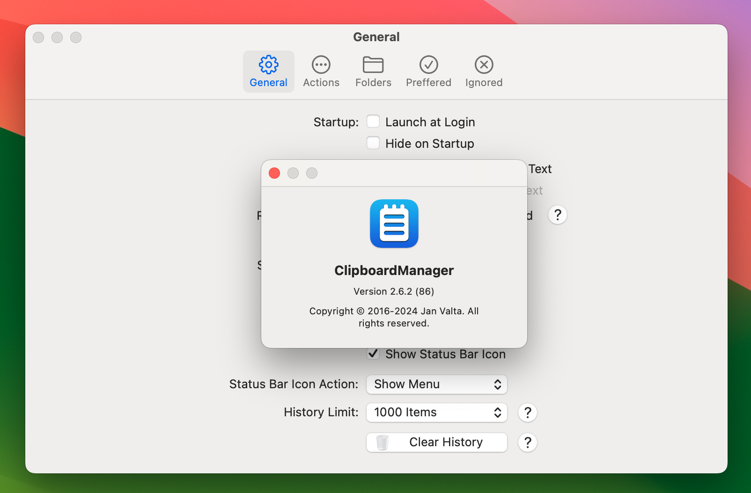Viewport: 751px width, 493px height.
Task: Enable Launch at Login checkbox
Action: 373,122
